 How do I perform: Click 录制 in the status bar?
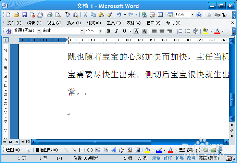click(x=156, y=158)
